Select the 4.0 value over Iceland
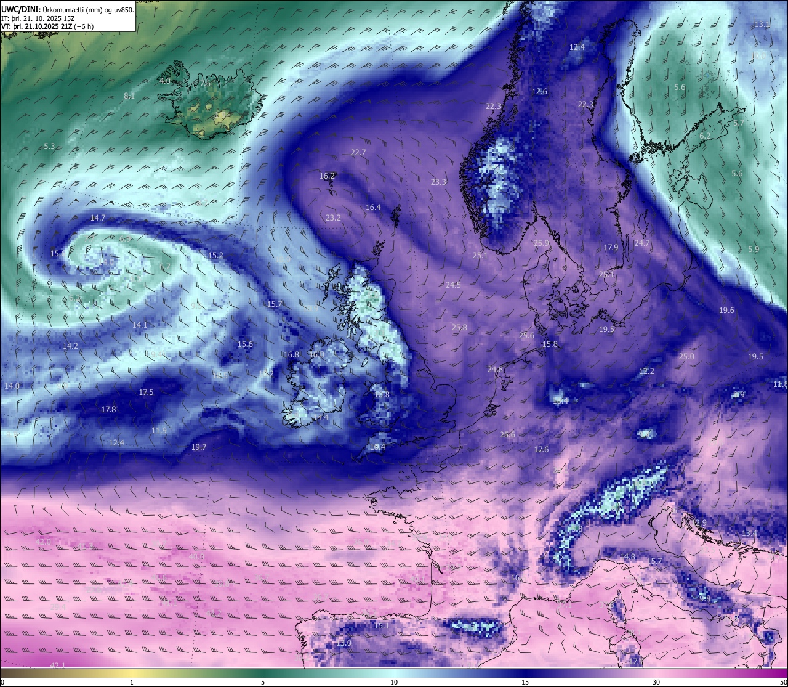 (165, 81)
